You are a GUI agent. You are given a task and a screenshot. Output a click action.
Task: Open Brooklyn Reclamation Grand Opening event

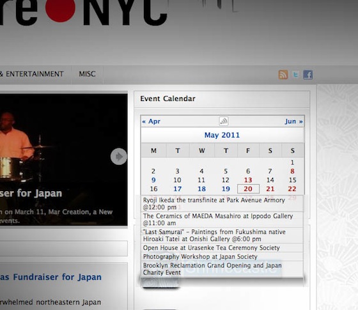[222, 269]
